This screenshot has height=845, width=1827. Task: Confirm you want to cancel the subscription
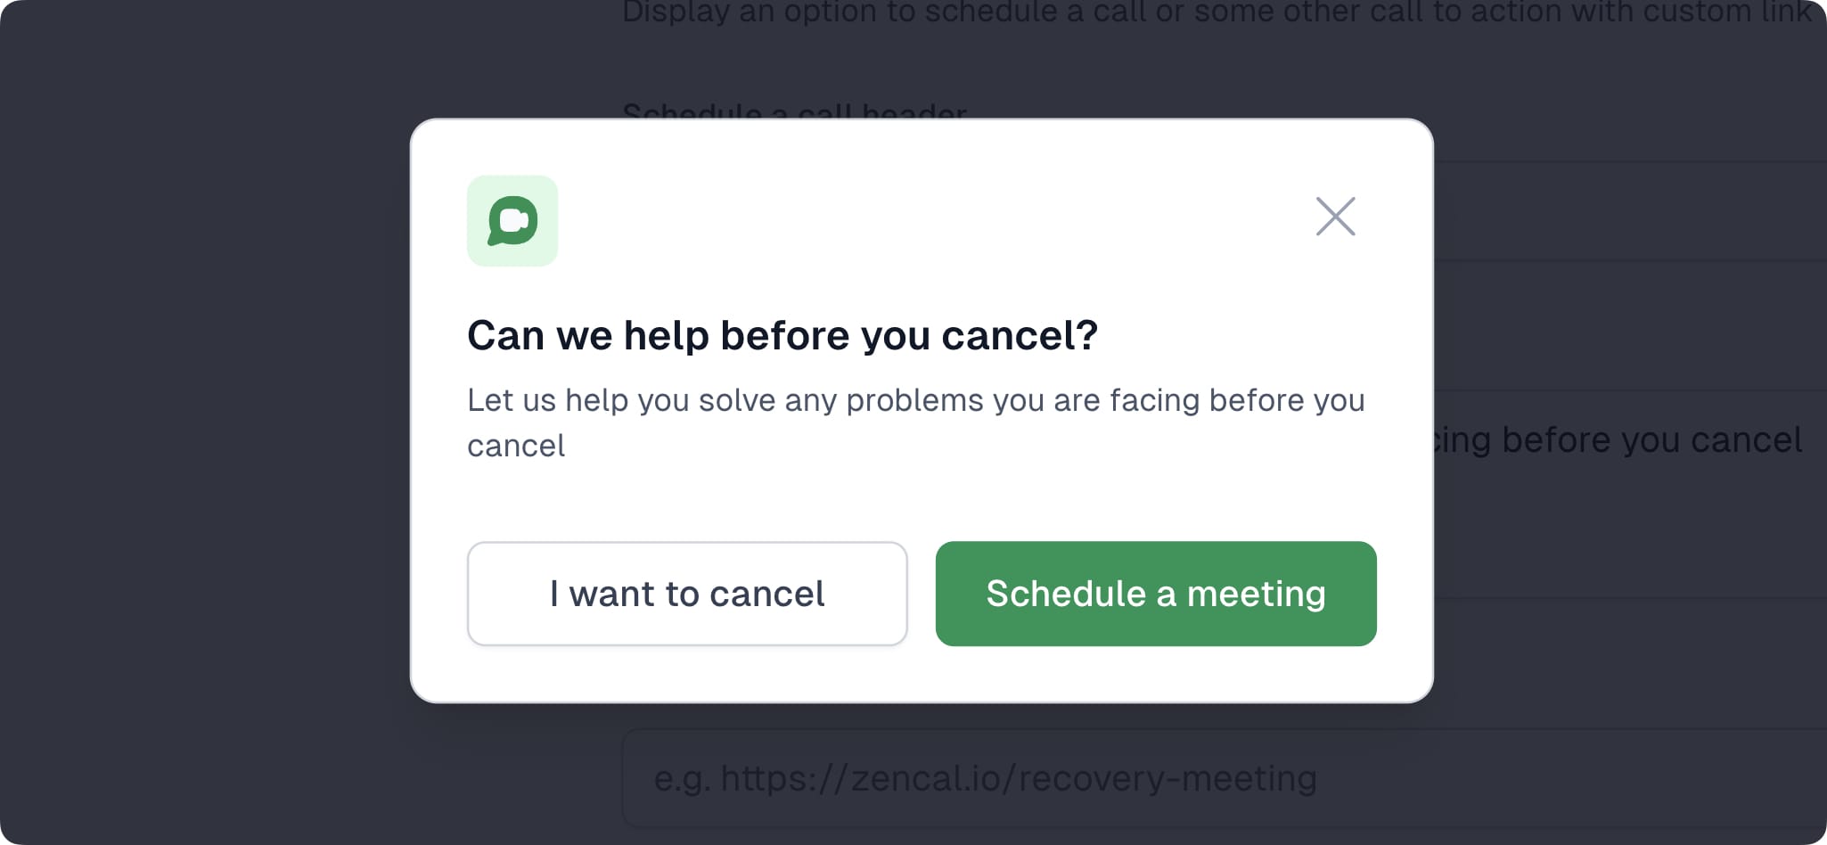tap(687, 593)
